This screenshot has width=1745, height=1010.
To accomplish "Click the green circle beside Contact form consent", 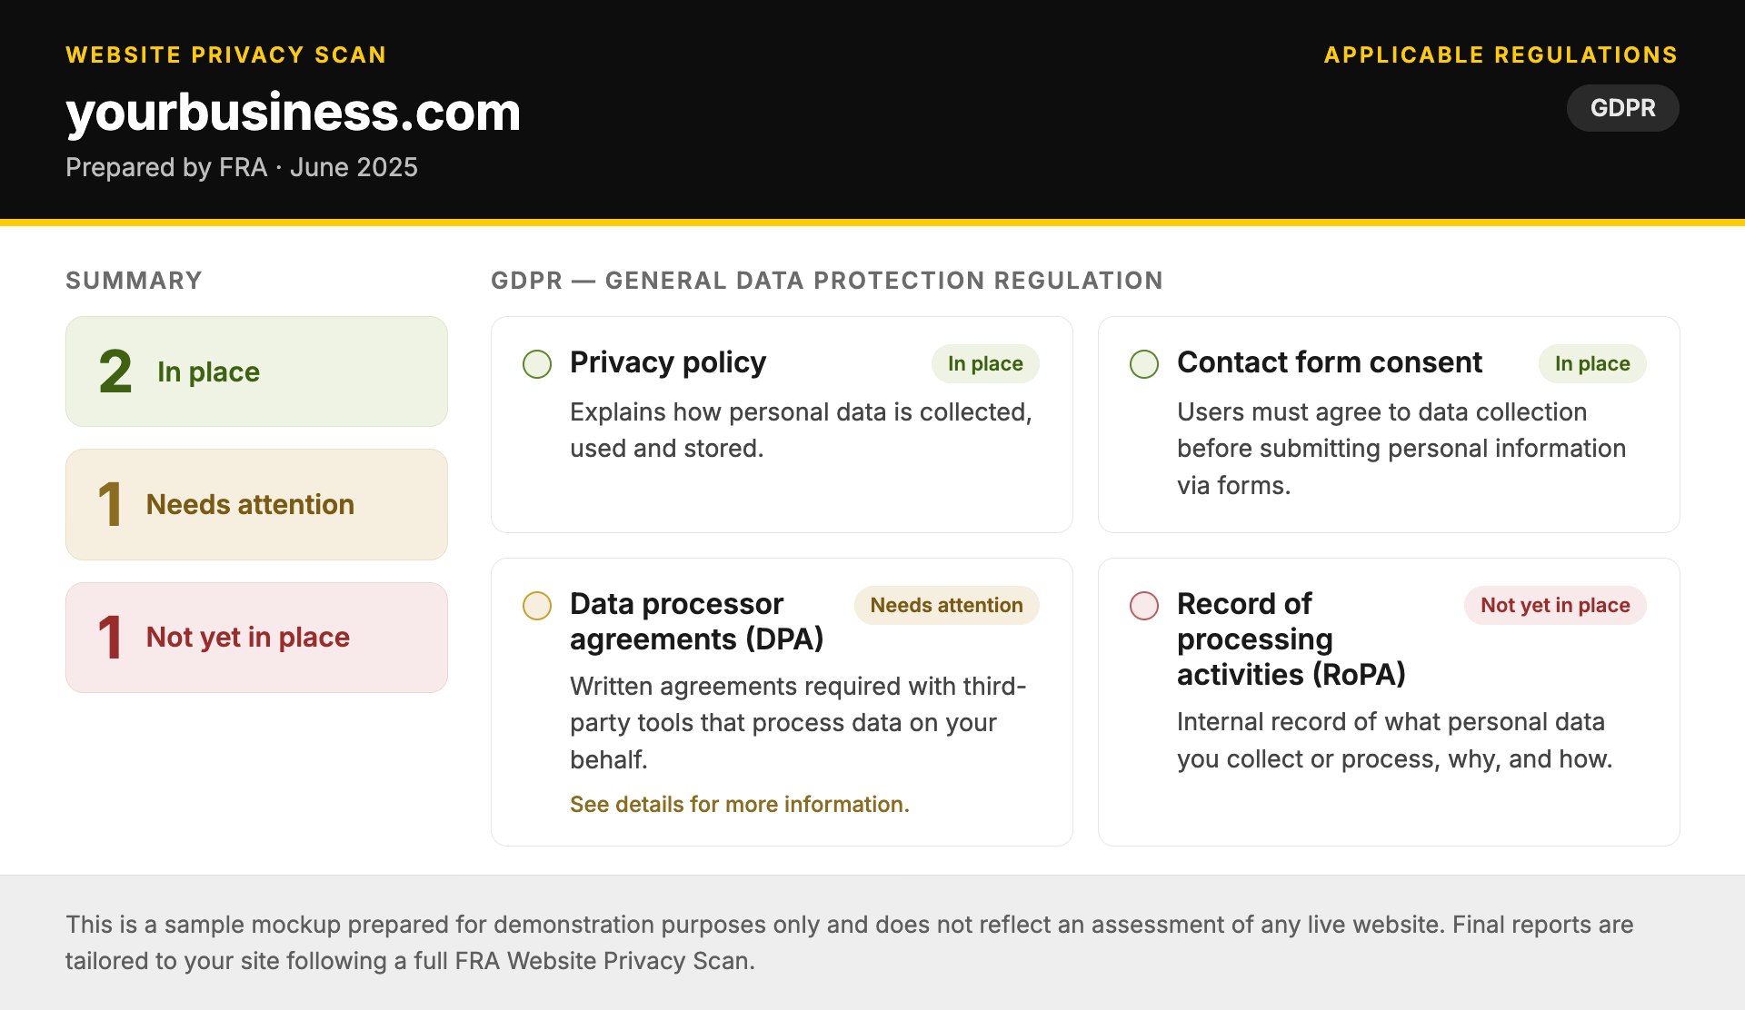I will 1144,364.
